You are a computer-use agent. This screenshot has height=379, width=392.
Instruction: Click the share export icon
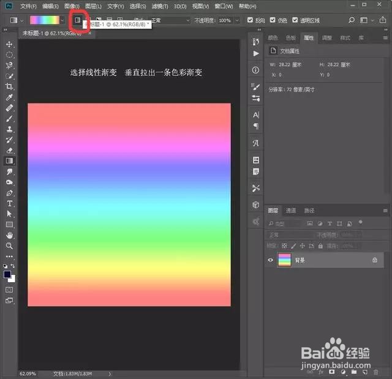(x=382, y=20)
